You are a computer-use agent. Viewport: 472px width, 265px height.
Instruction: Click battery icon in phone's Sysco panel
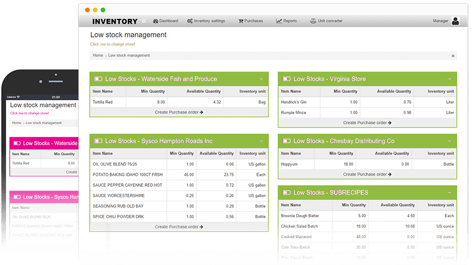17,197
